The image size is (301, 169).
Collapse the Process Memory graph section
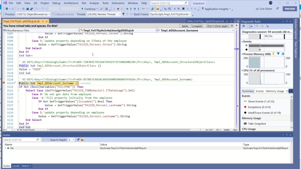242,54
